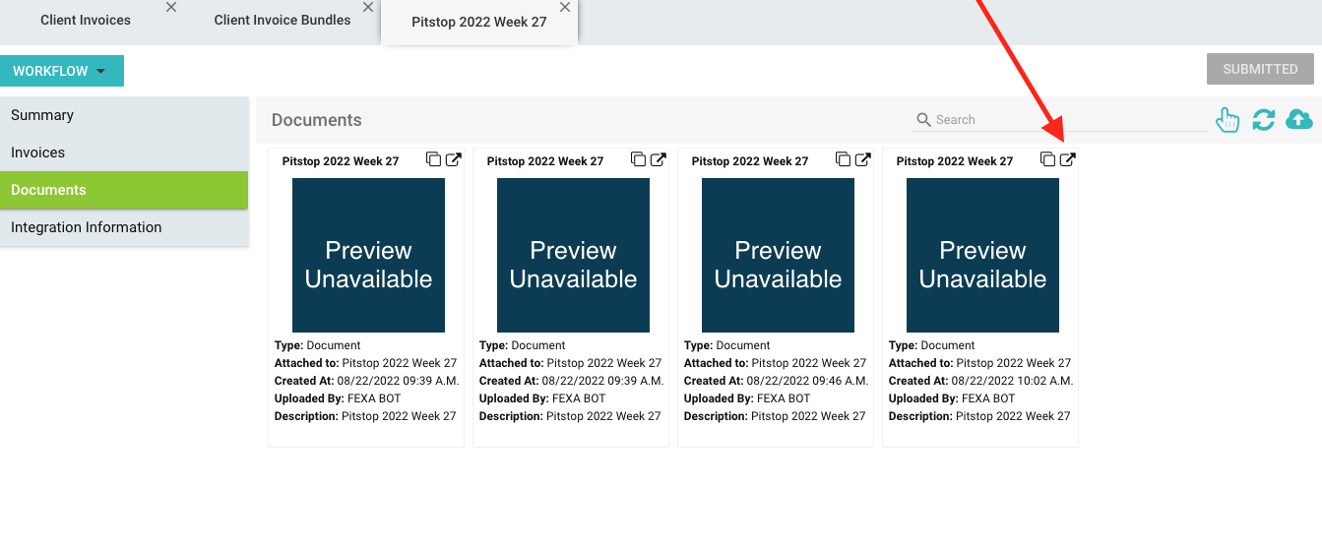Refresh the documents list
Image resolution: width=1322 pixels, height=549 pixels.
(1263, 120)
